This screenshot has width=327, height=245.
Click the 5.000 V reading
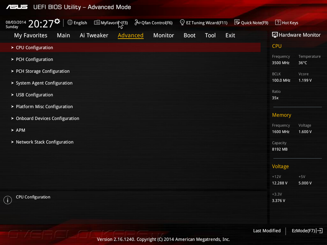coord(305,183)
